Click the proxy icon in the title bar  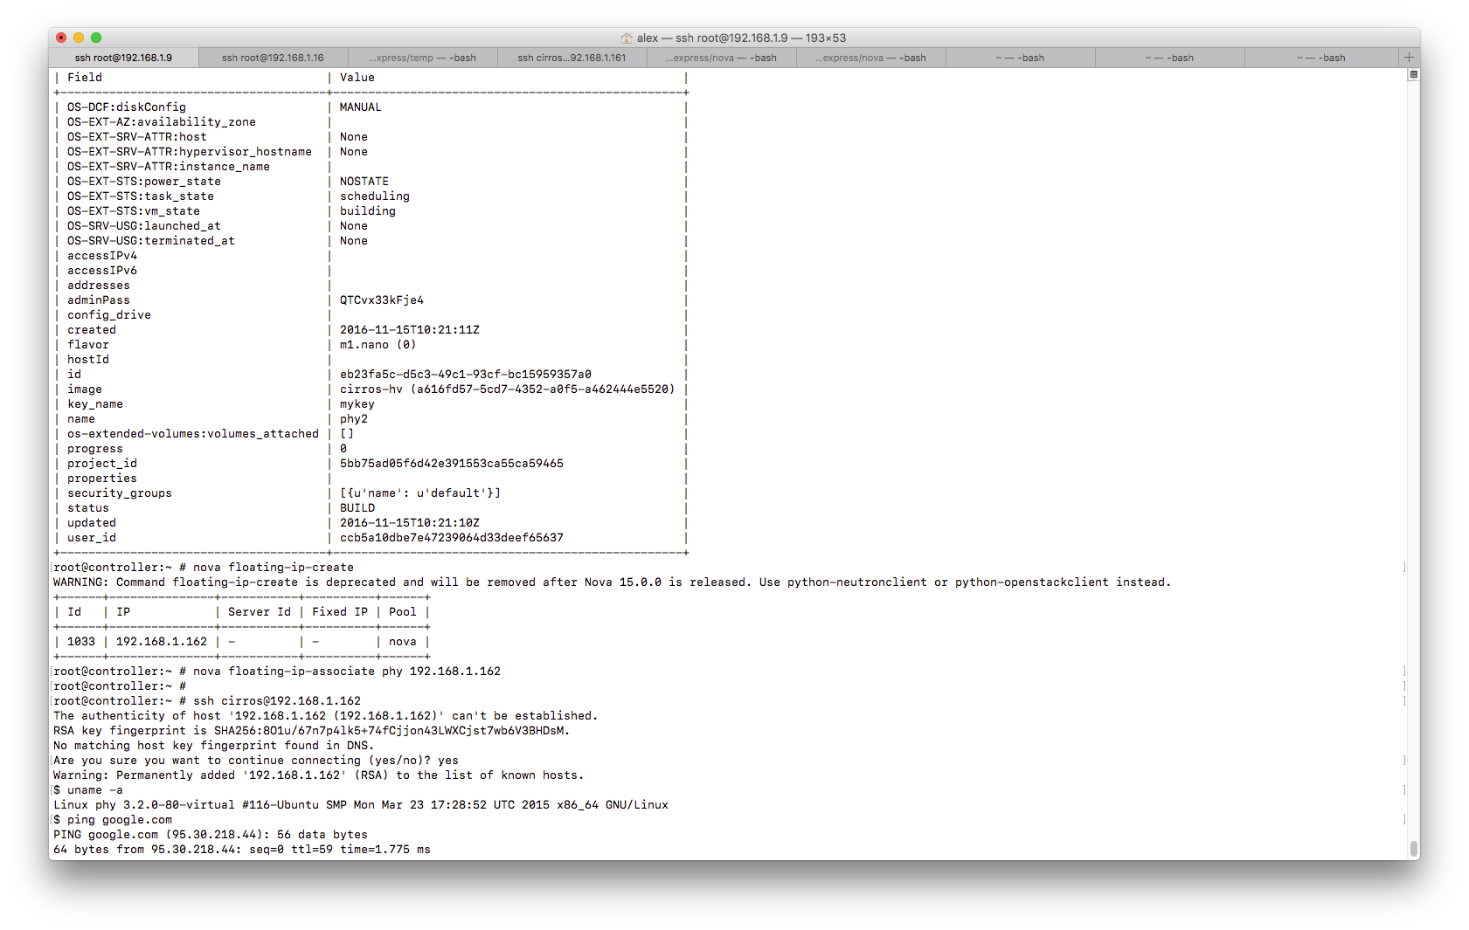627,38
